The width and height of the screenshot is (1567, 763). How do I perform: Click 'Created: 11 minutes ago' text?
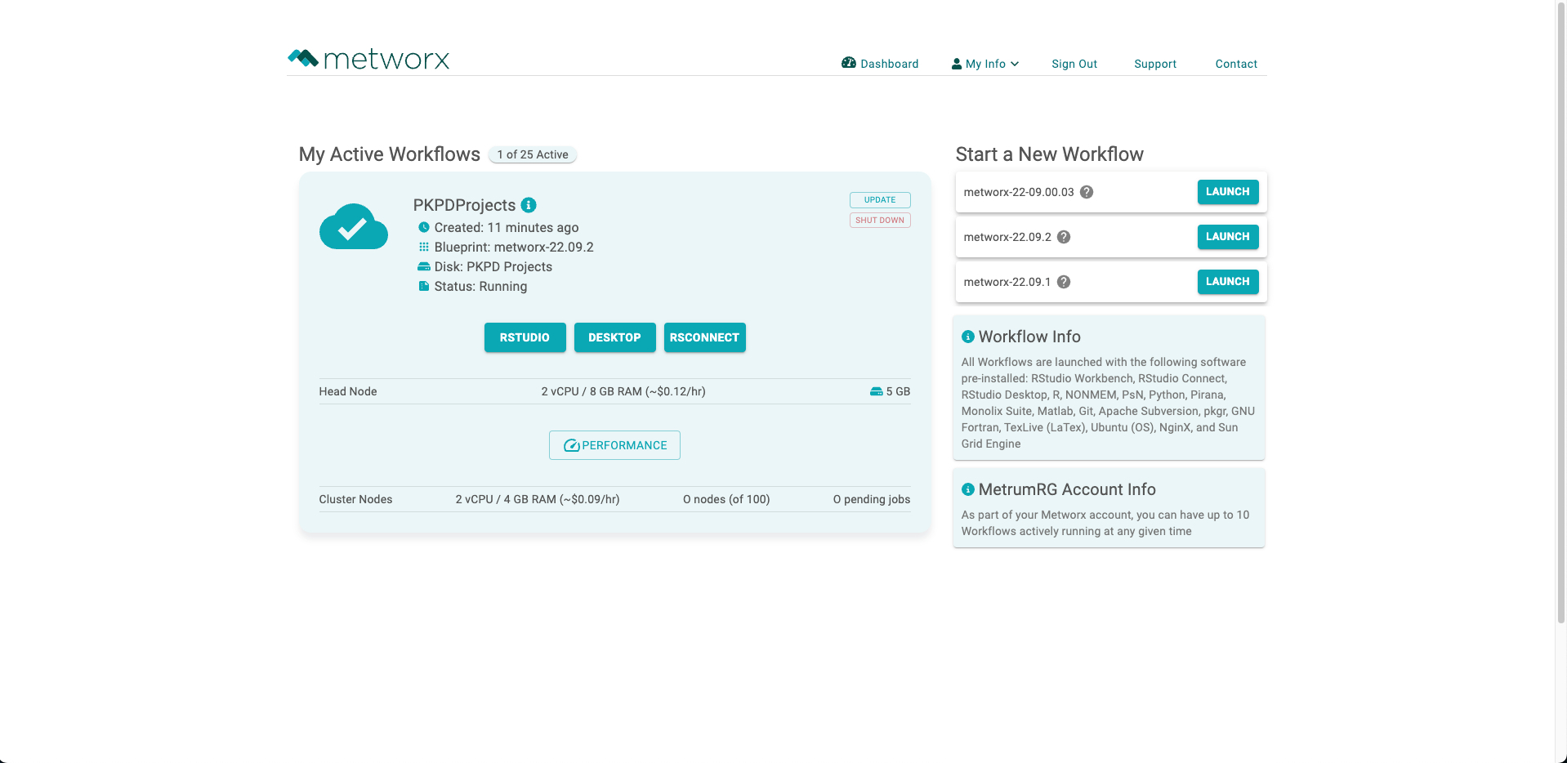(507, 227)
